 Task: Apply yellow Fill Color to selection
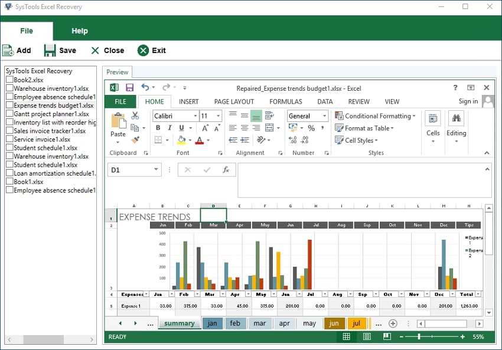[182, 140]
